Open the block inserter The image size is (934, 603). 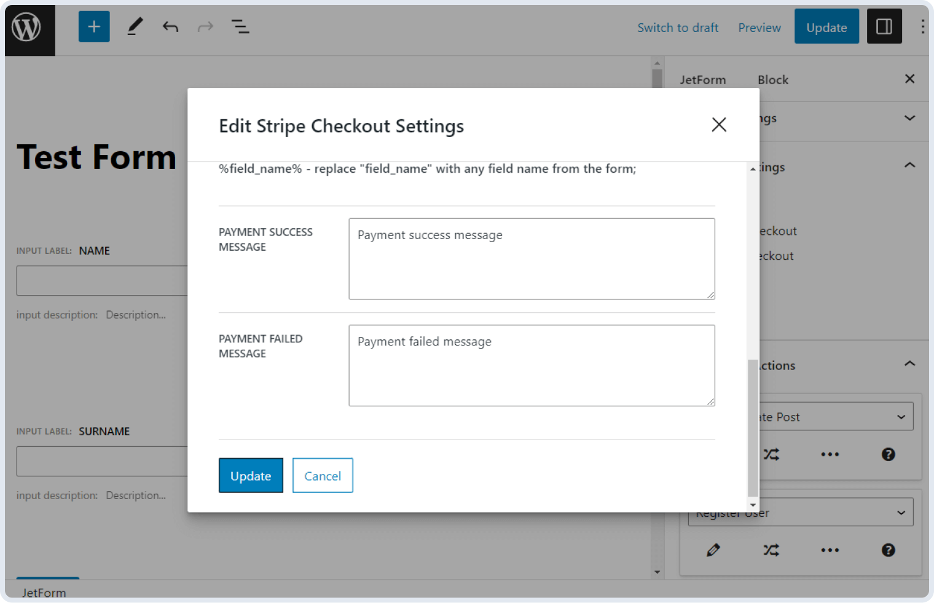93,26
